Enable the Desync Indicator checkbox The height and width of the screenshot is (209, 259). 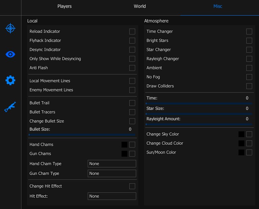pos(132,49)
